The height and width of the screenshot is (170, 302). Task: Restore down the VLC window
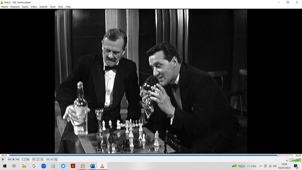[288, 2]
